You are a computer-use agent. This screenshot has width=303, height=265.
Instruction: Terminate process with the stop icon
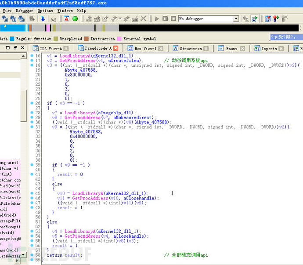pyautogui.click(x=173, y=19)
